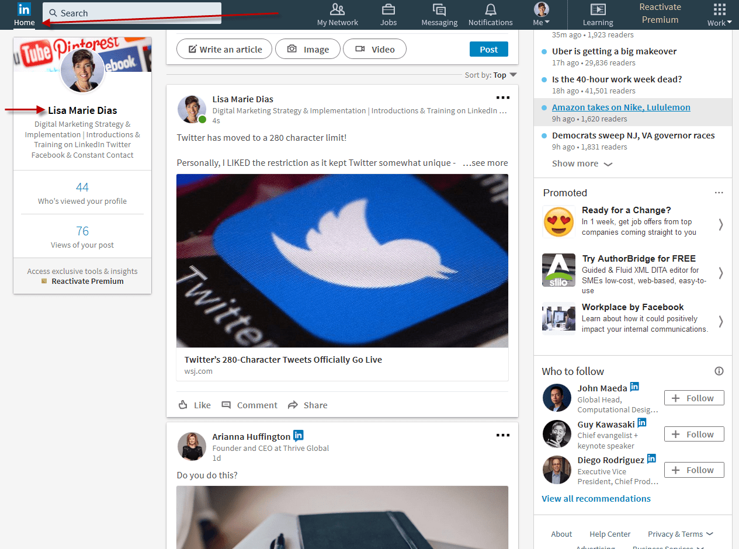Open Lisa Marie Dias post author avatar
This screenshot has height=549, width=739.
[x=192, y=109]
